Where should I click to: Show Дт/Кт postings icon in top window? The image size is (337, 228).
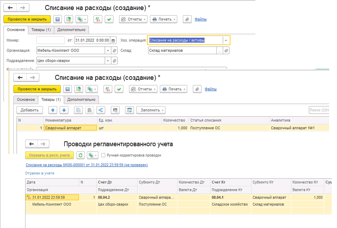pyautogui.click(x=98, y=19)
